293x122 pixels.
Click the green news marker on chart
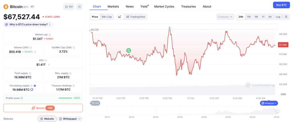coord(128,50)
